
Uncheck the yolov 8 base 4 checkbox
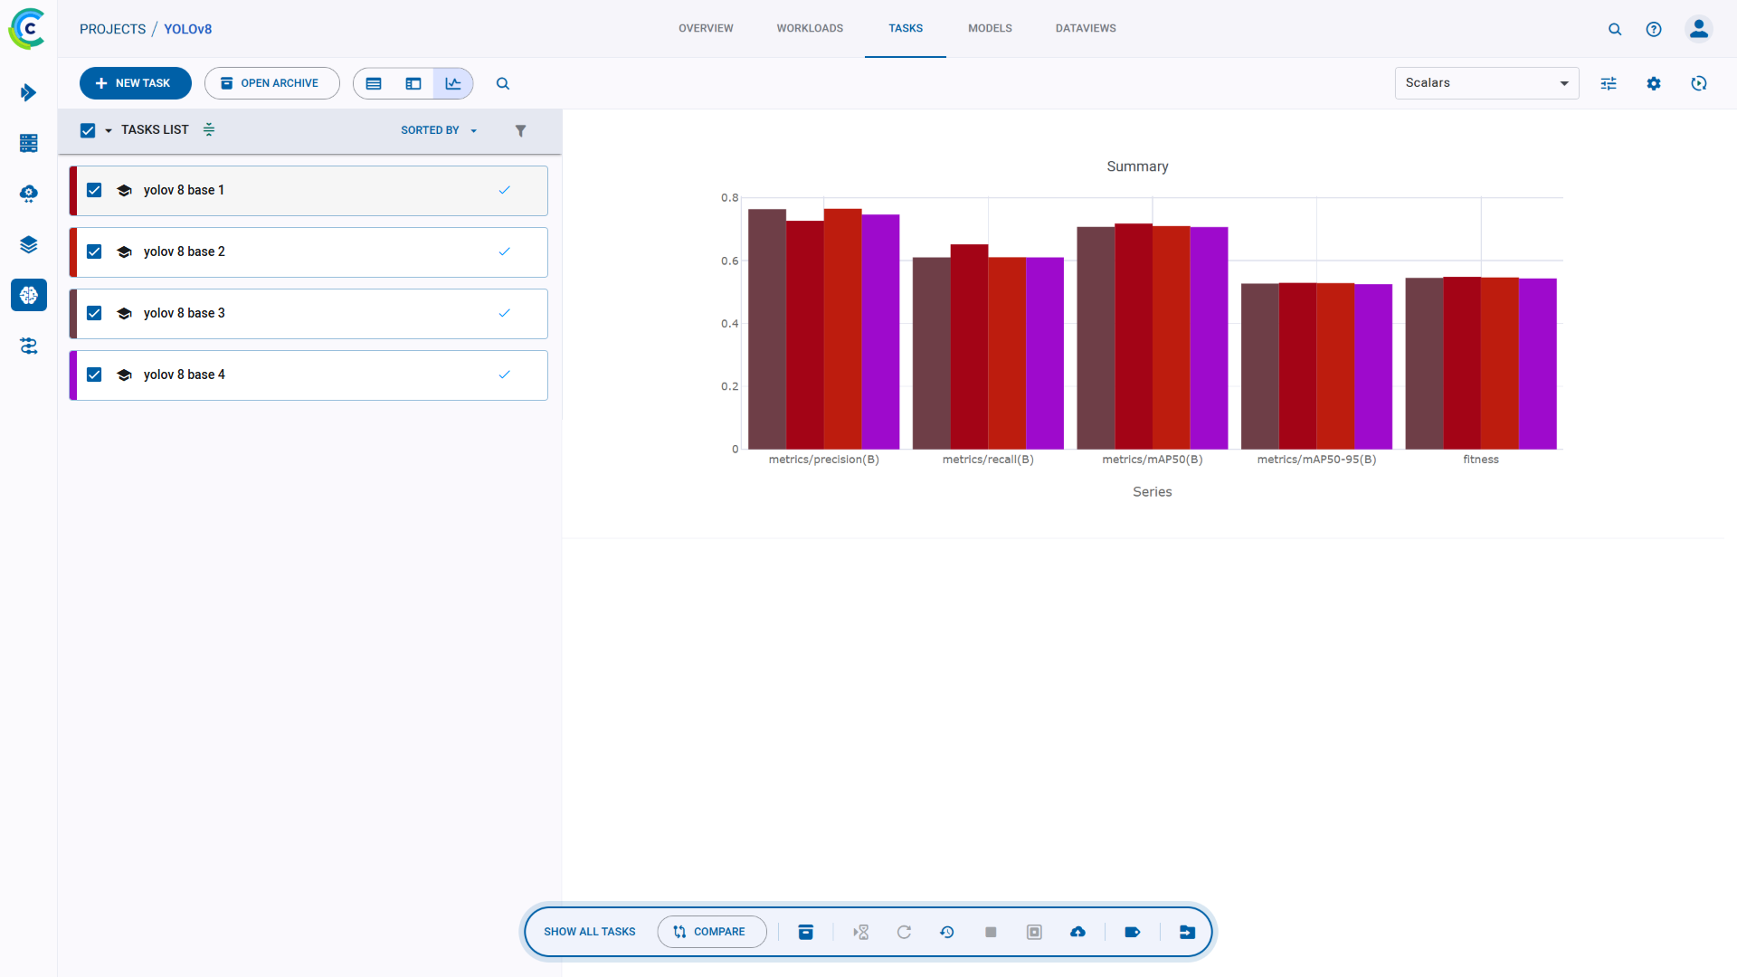(94, 375)
